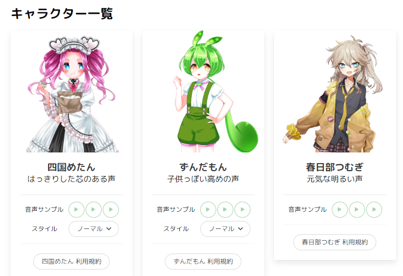Play second voice sample for 春日部つむぎ
Image resolution: width=403 pixels, height=276 pixels.
pyautogui.click(x=357, y=210)
